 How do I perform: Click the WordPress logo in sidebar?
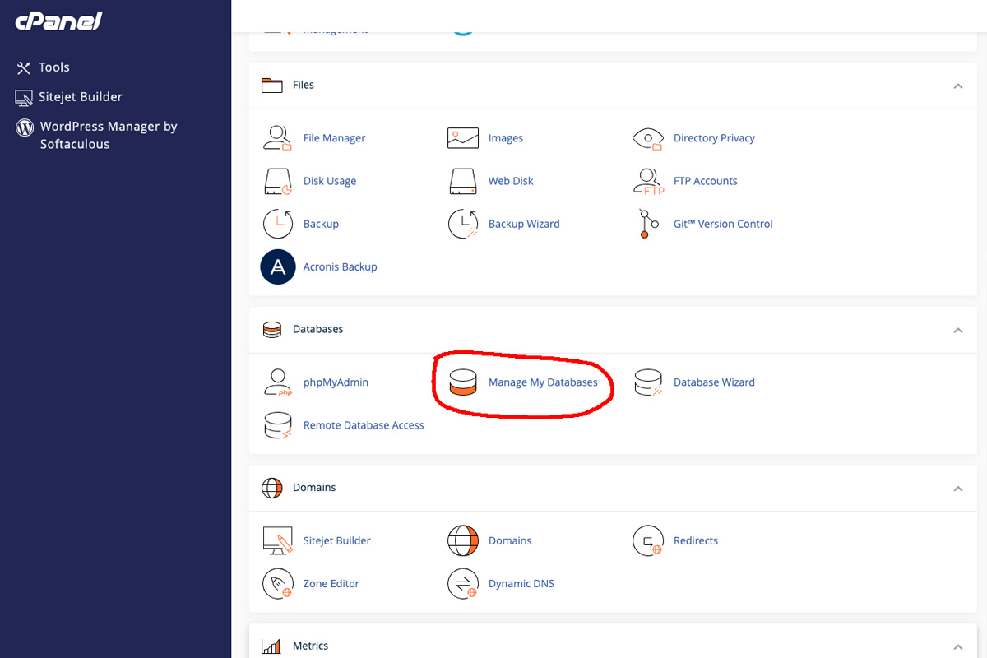pos(25,127)
